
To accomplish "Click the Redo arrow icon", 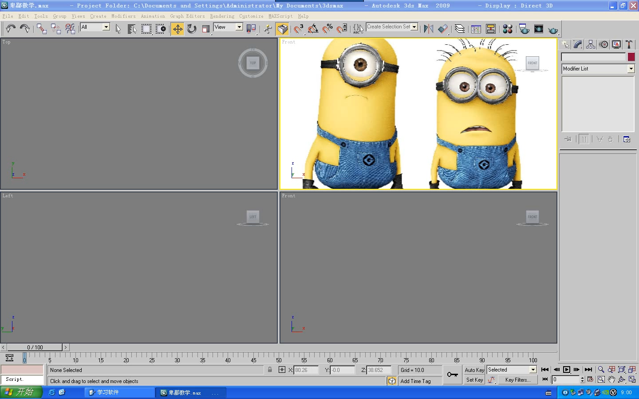I will tap(25, 29).
